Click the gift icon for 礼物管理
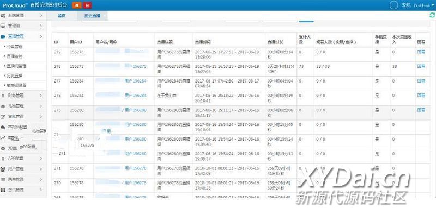Screen dimensions: 436x208 point(3,106)
